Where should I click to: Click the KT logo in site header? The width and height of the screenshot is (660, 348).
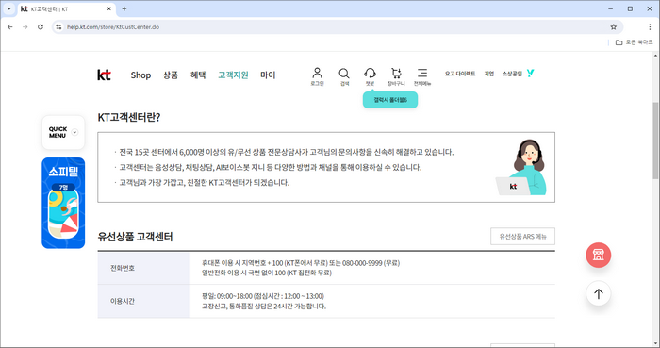click(x=104, y=75)
